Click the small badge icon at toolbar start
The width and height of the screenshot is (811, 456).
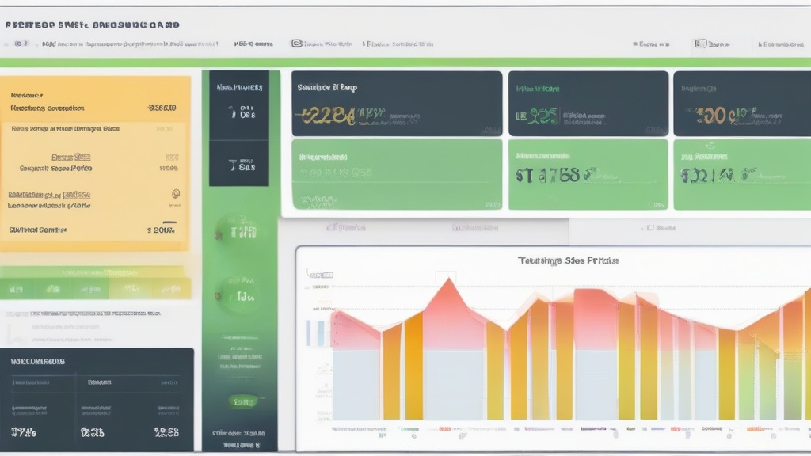[21, 44]
